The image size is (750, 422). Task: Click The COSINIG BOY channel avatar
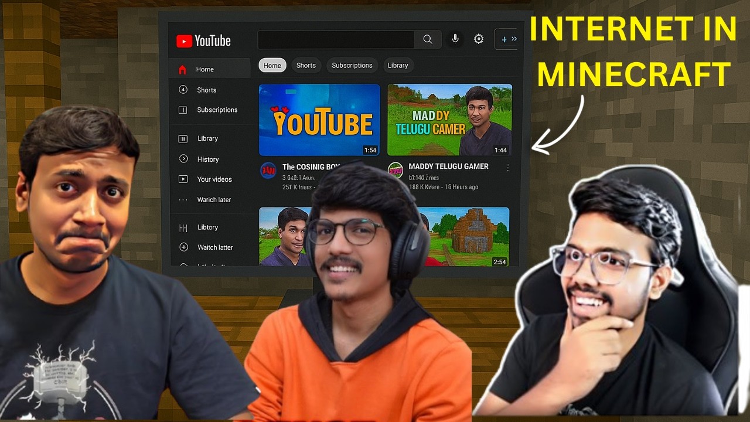268,171
